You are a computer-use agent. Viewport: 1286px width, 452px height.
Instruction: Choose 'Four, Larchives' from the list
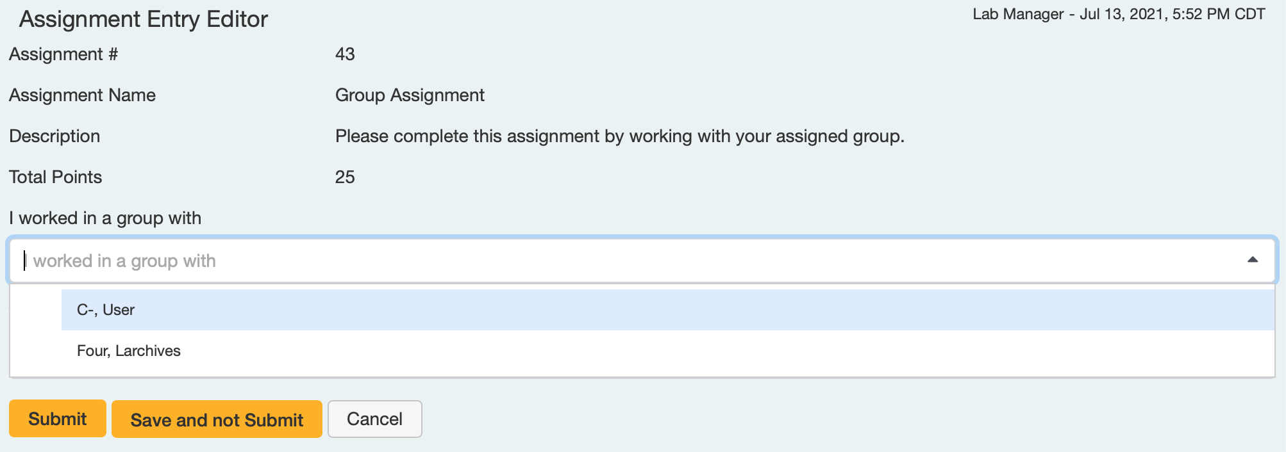coord(129,351)
